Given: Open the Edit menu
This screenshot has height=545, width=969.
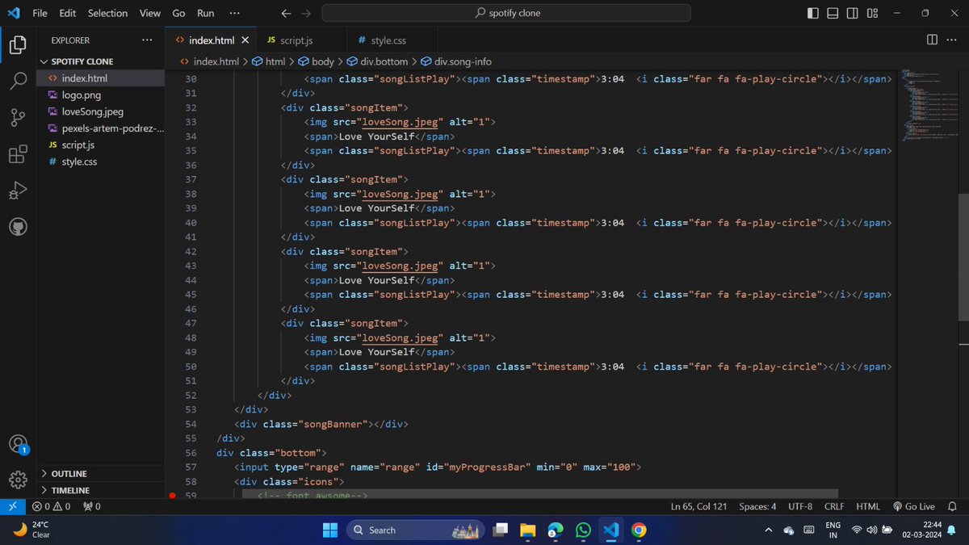Looking at the screenshot, I should pyautogui.click(x=67, y=13).
